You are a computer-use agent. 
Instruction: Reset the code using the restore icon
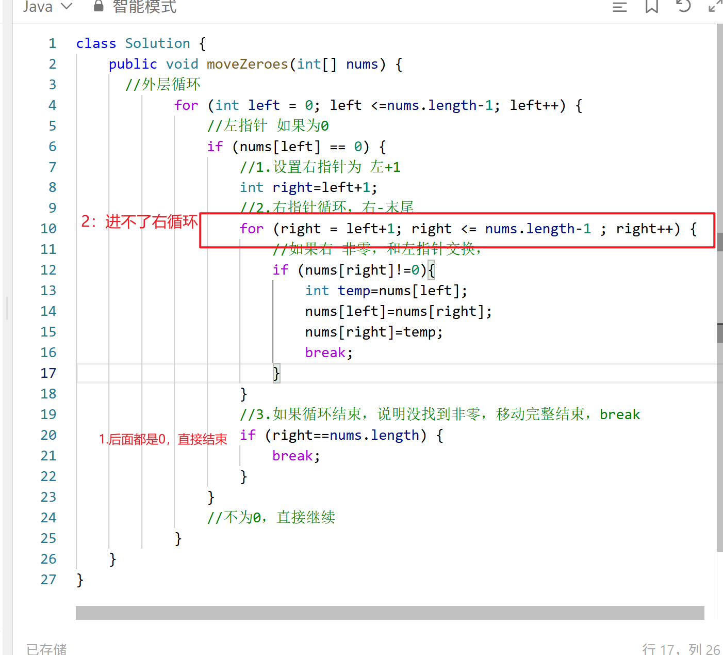pyautogui.click(x=683, y=7)
